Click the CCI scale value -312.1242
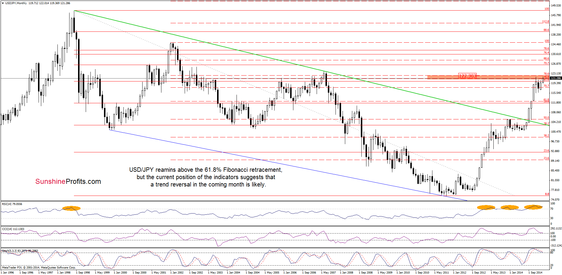Screen dimensions: 562x275 click(x=556, y=246)
